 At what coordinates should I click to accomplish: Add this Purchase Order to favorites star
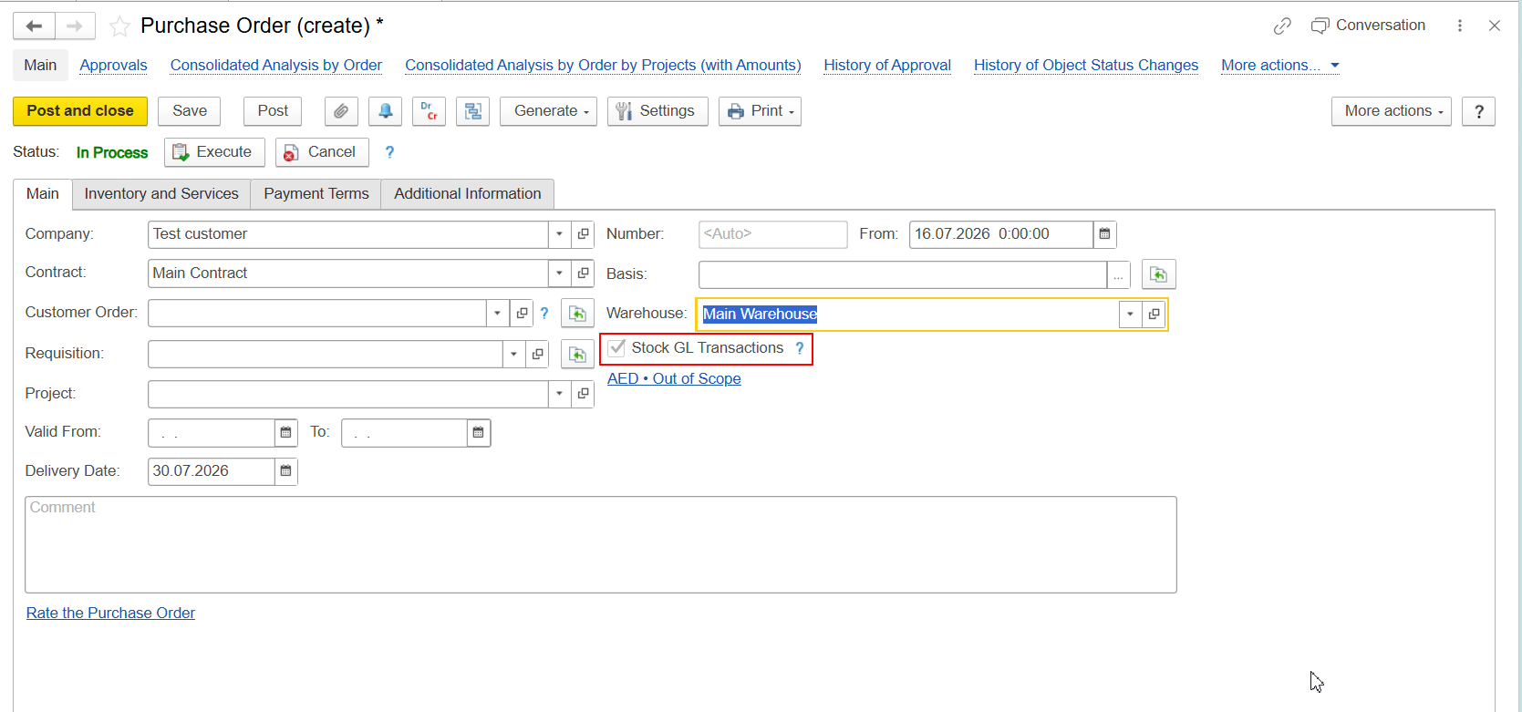pyautogui.click(x=119, y=26)
